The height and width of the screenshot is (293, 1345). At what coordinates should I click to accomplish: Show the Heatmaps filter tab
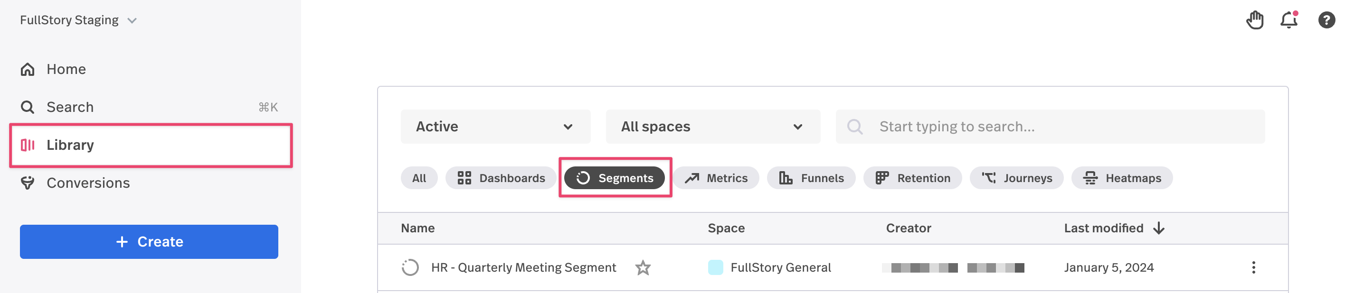tap(1121, 178)
